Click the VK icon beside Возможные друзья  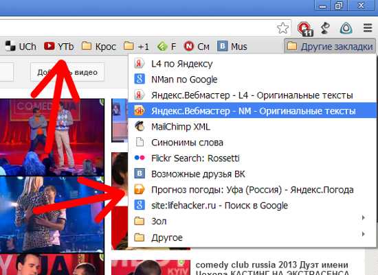140,174
